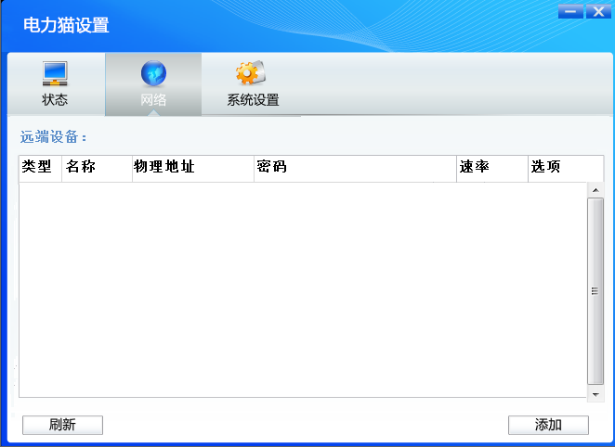Click the 刷新 button
Viewport: 615px width, 447px height.
[x=63, y=425]
